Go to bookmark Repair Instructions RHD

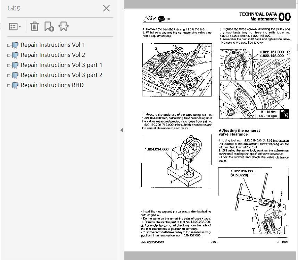coord(52,85)
